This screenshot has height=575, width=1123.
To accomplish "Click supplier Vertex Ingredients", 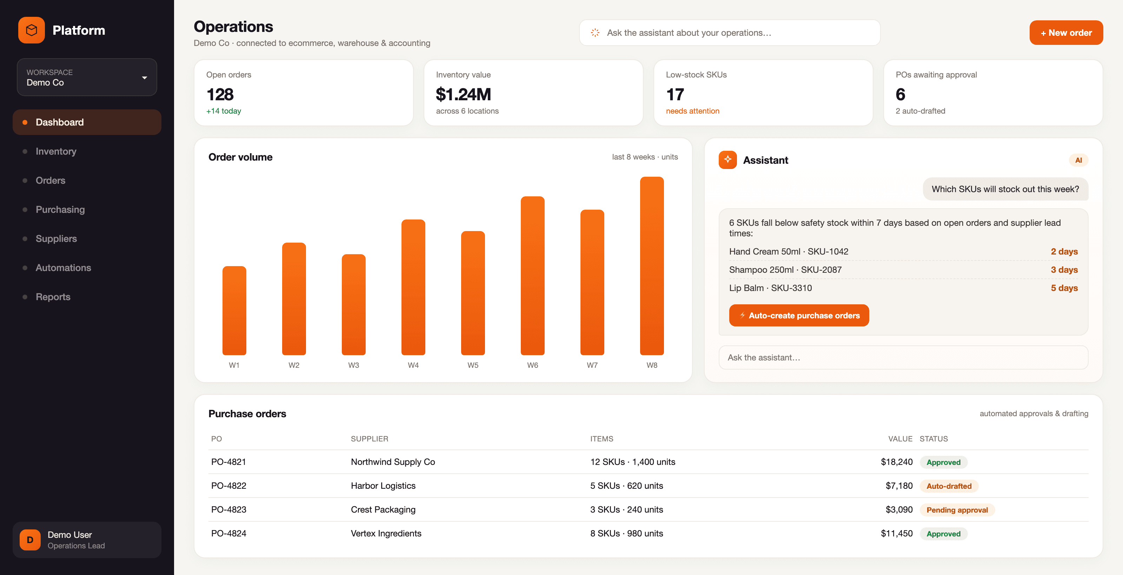I will click(x=386, y=533).
